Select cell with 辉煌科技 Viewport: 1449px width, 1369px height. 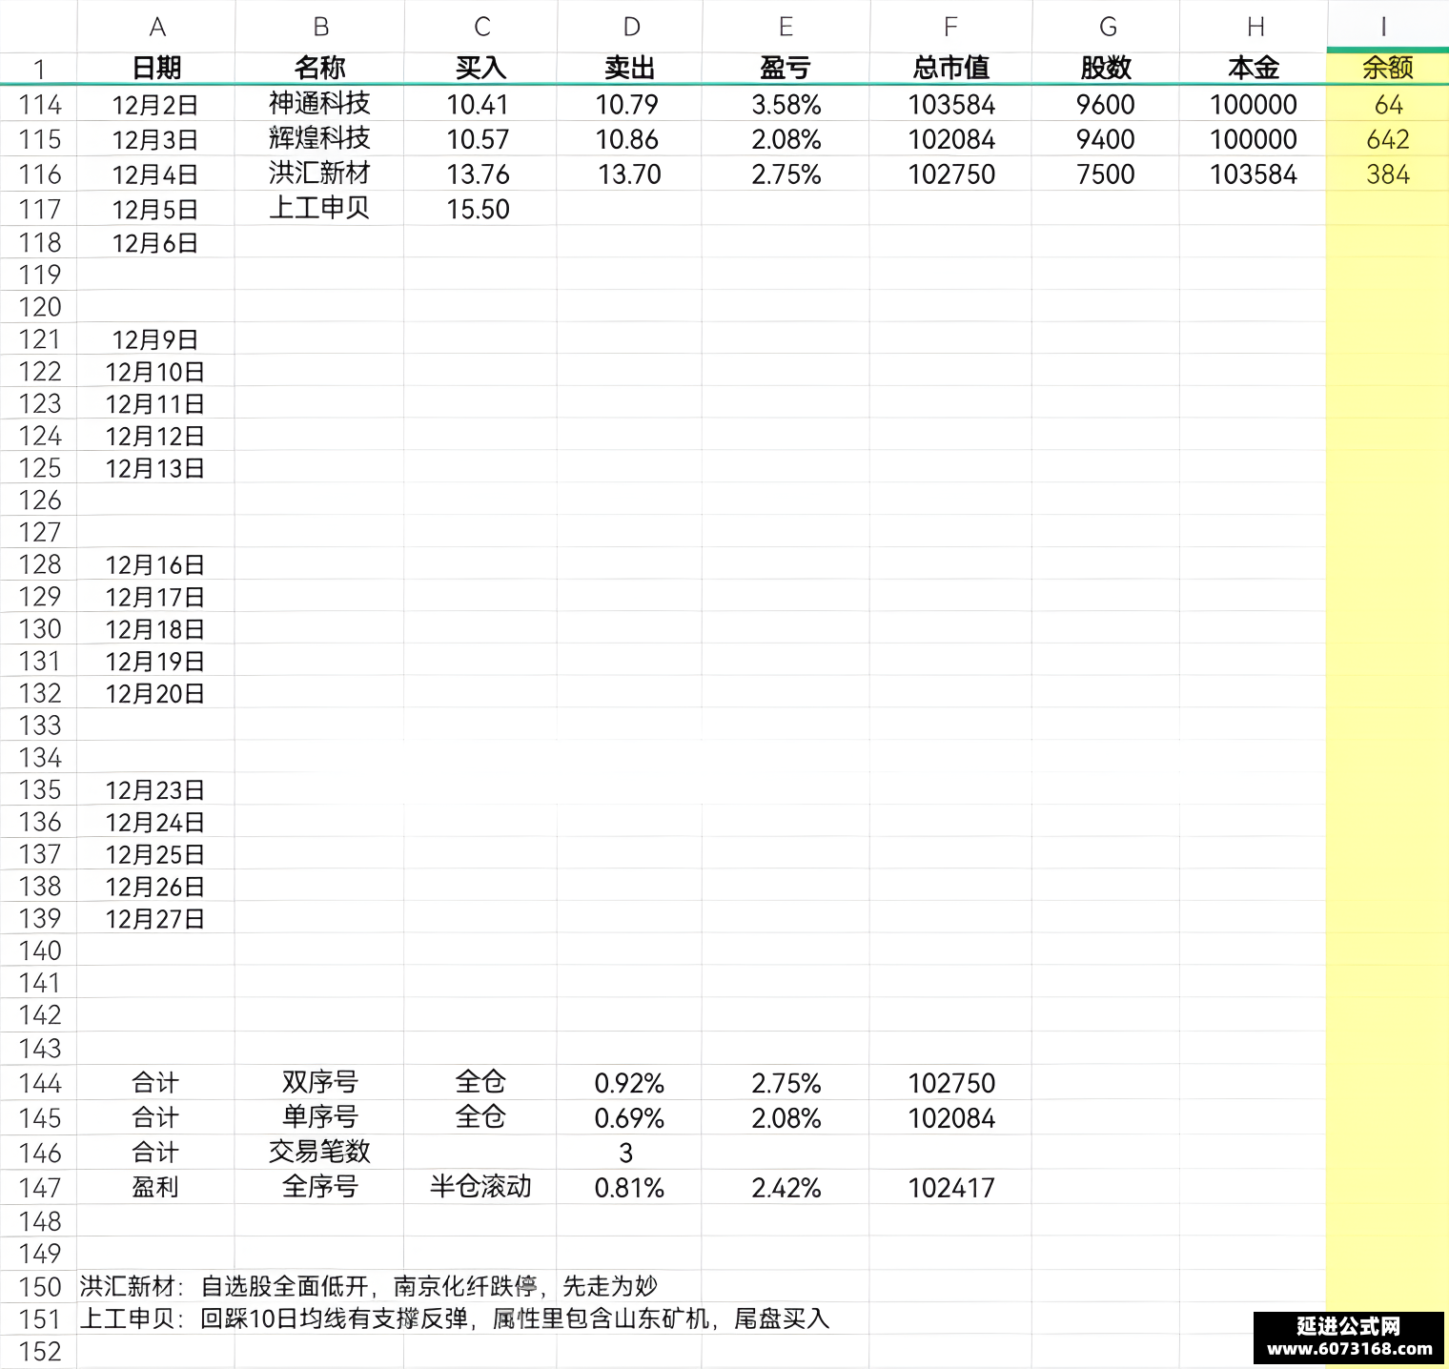pos(319,139)
